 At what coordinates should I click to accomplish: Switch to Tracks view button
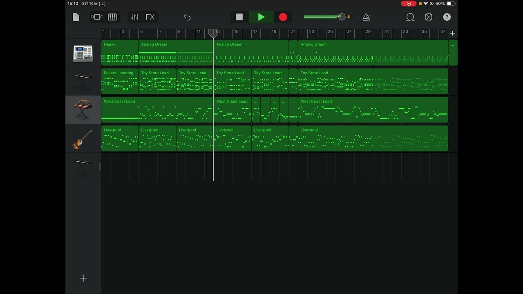point(97,17)
